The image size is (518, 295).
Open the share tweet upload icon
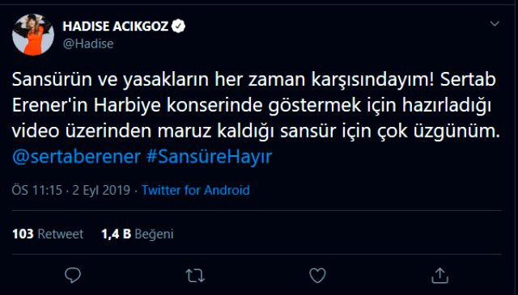click(440, 276)
